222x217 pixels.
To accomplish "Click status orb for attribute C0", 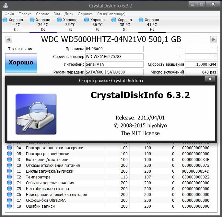I will tap(9, 165).
